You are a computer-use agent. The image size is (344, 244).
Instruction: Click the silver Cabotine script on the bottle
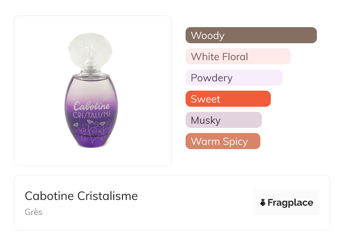[92, 106]
